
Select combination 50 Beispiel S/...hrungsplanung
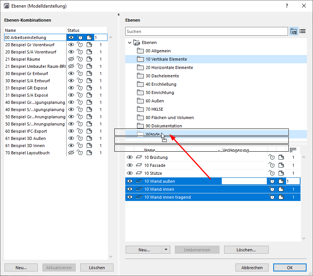pyautogui.click(x=35, y=124)
